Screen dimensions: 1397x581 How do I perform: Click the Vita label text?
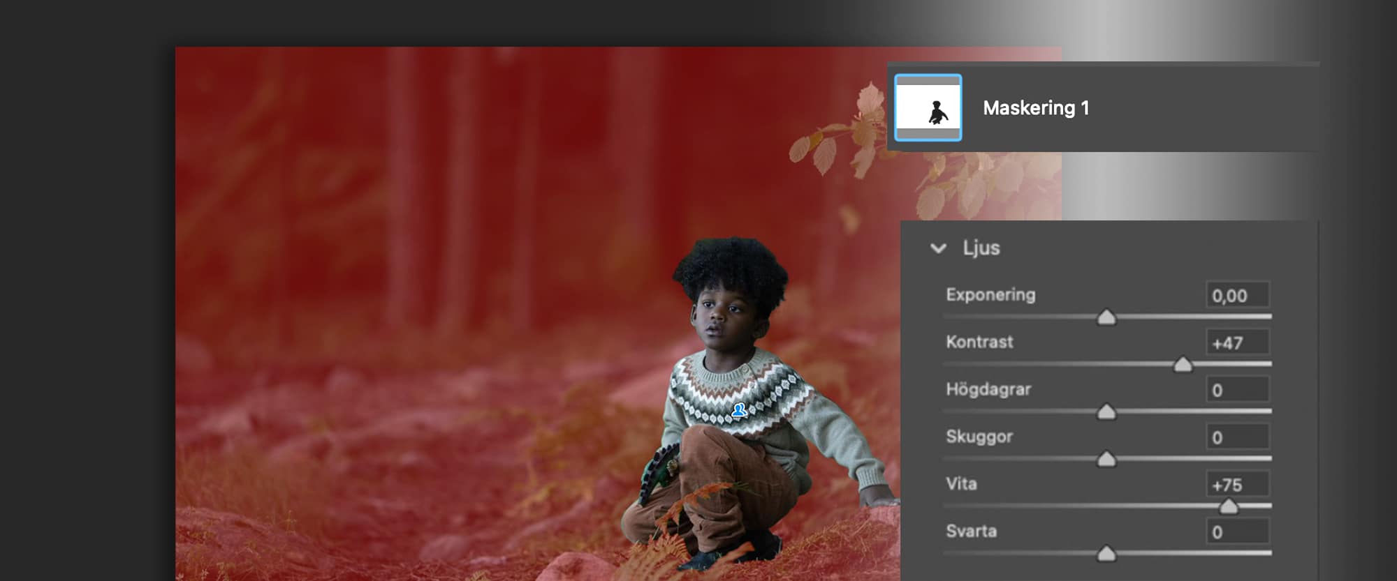click(961, 484)
